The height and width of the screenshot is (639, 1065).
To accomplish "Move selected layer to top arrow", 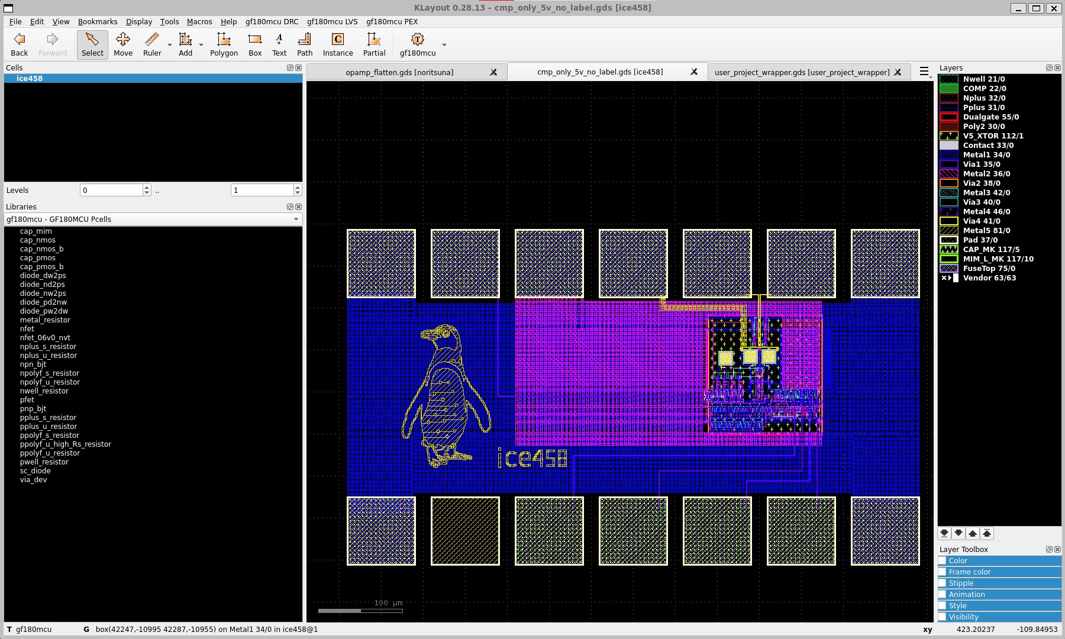I will pos(987,533).
